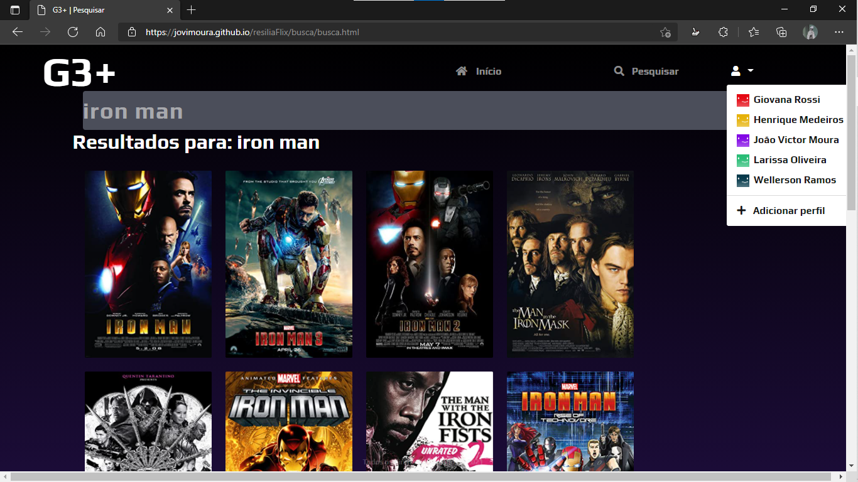Open The Man in the Iron Mask poster
Image resolution: width=858 pixels, height=482 pixels.
[570, 264]
